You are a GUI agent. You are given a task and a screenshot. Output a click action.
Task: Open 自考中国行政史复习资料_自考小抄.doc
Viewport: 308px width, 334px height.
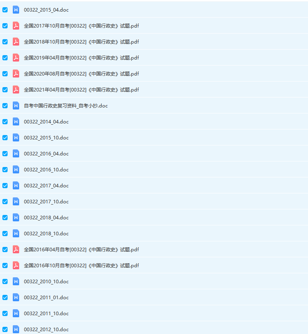66,105
